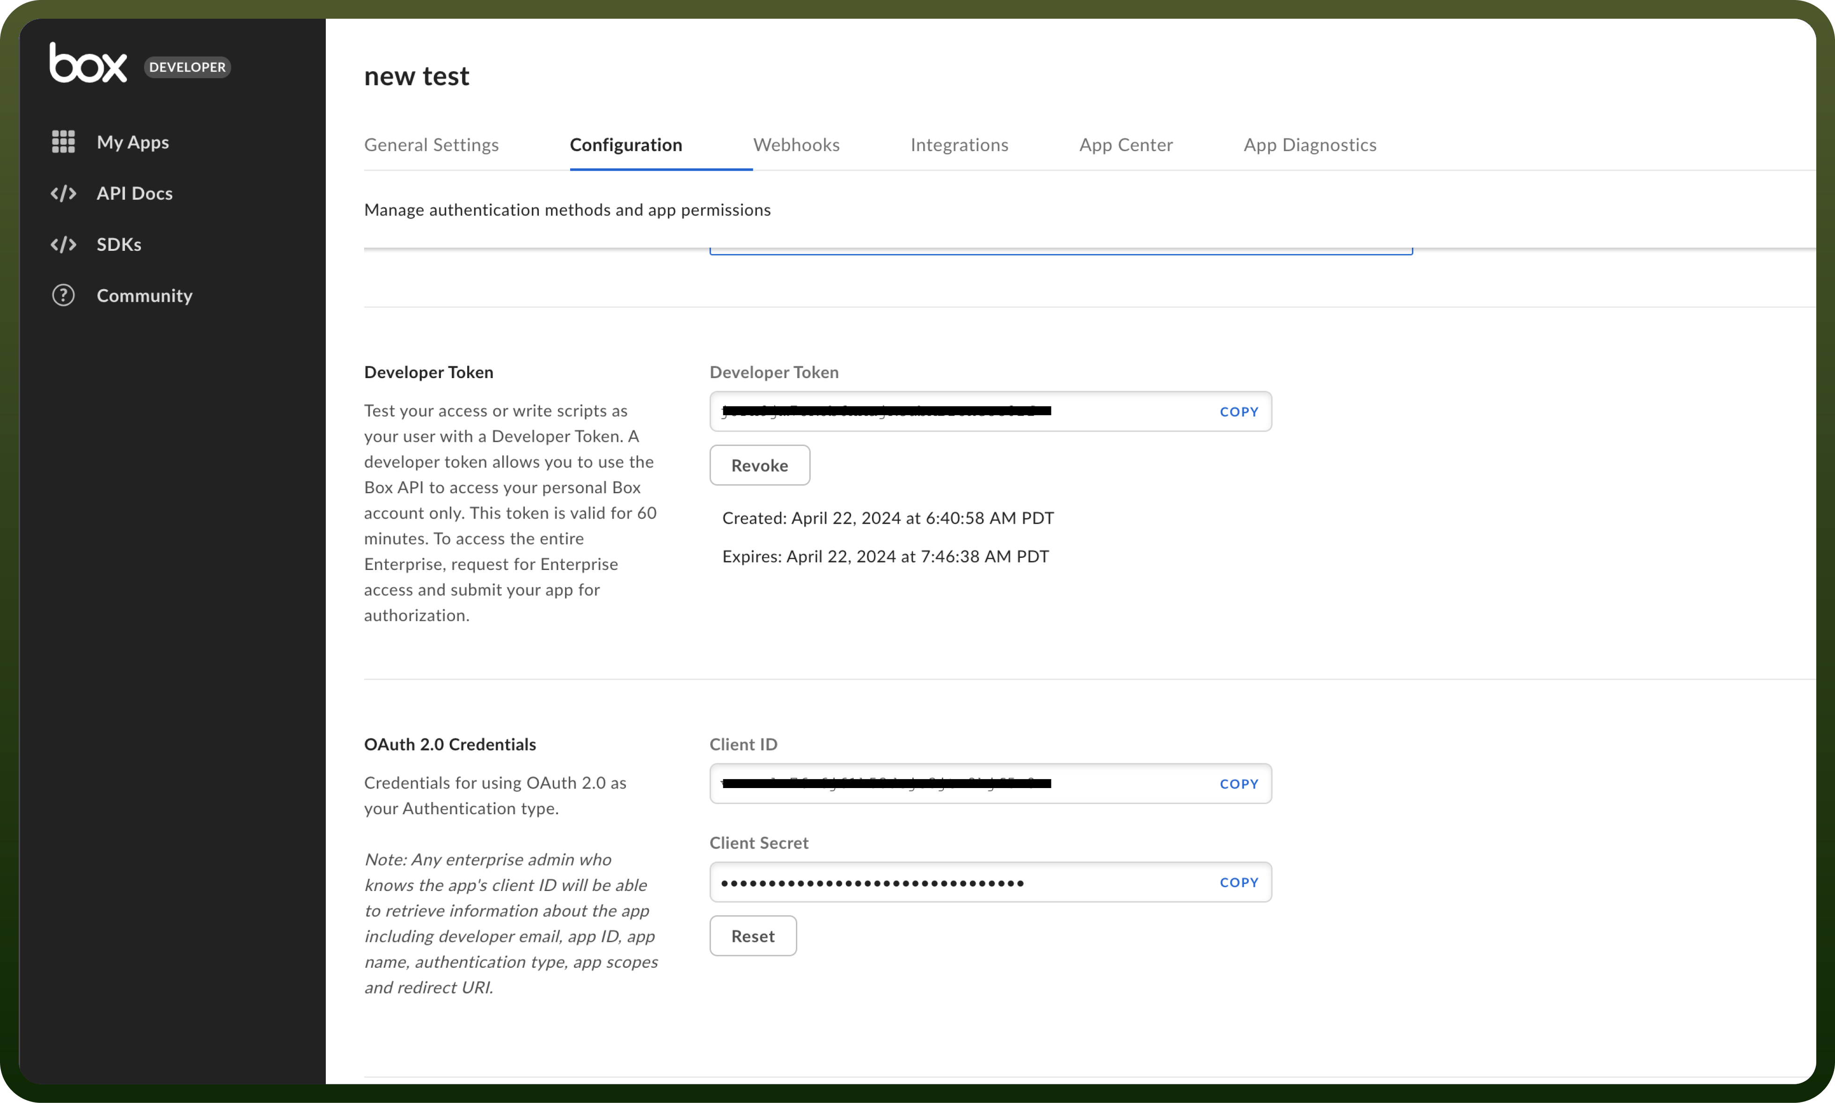Copy the Client Secret
This screenshot has height=1103, width=1835.
pyautogui.click(x=1239, y=882)
